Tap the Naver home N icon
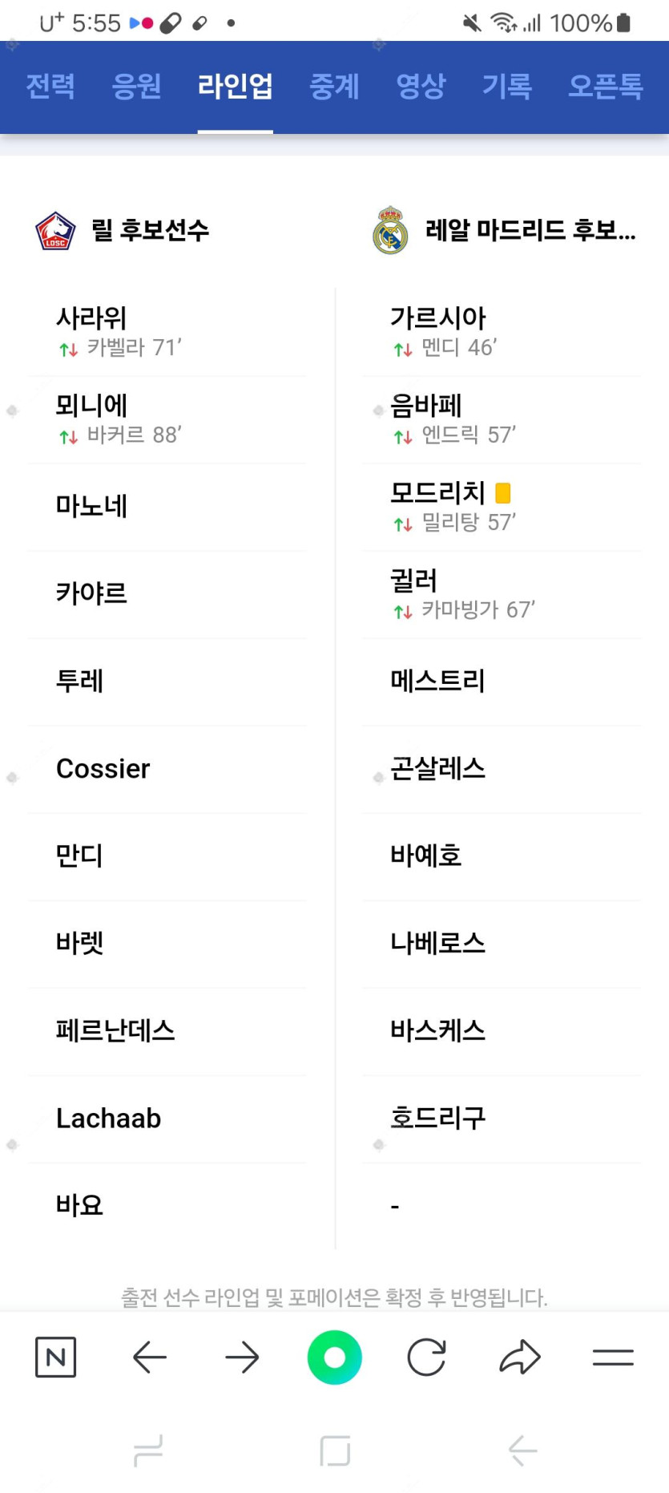Screen dimensions: 669x1493 (55, 1357)
